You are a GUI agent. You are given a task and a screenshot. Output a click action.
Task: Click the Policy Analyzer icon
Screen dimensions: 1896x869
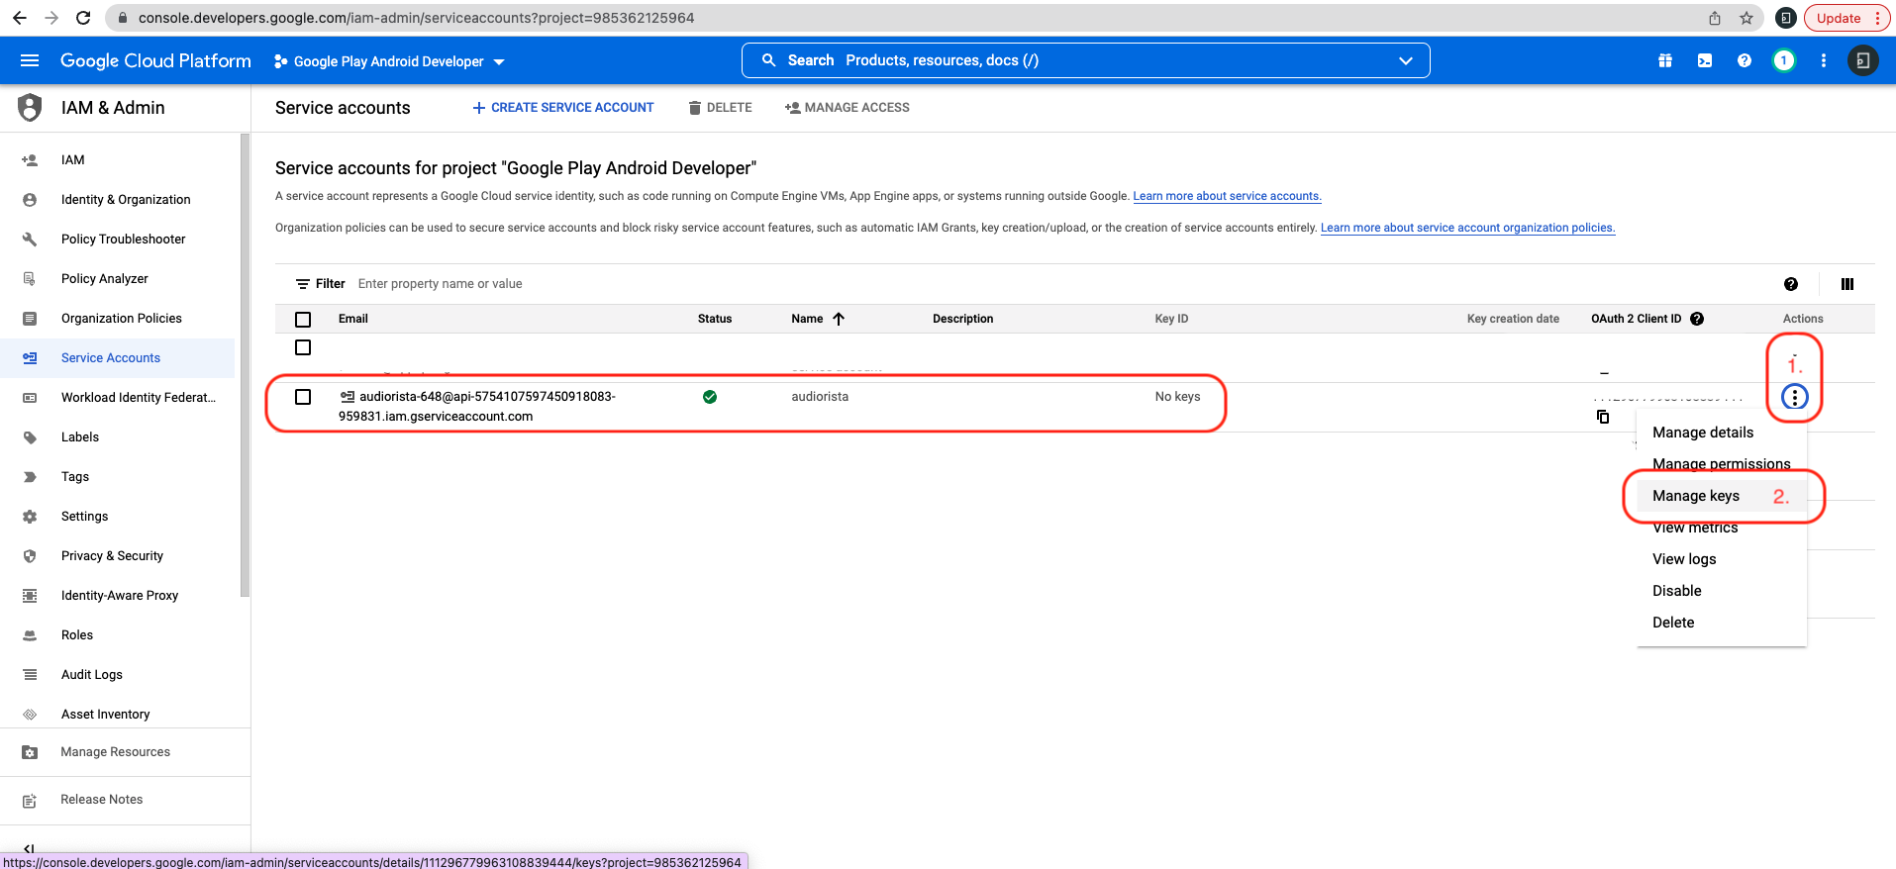(x=30, y=278)
